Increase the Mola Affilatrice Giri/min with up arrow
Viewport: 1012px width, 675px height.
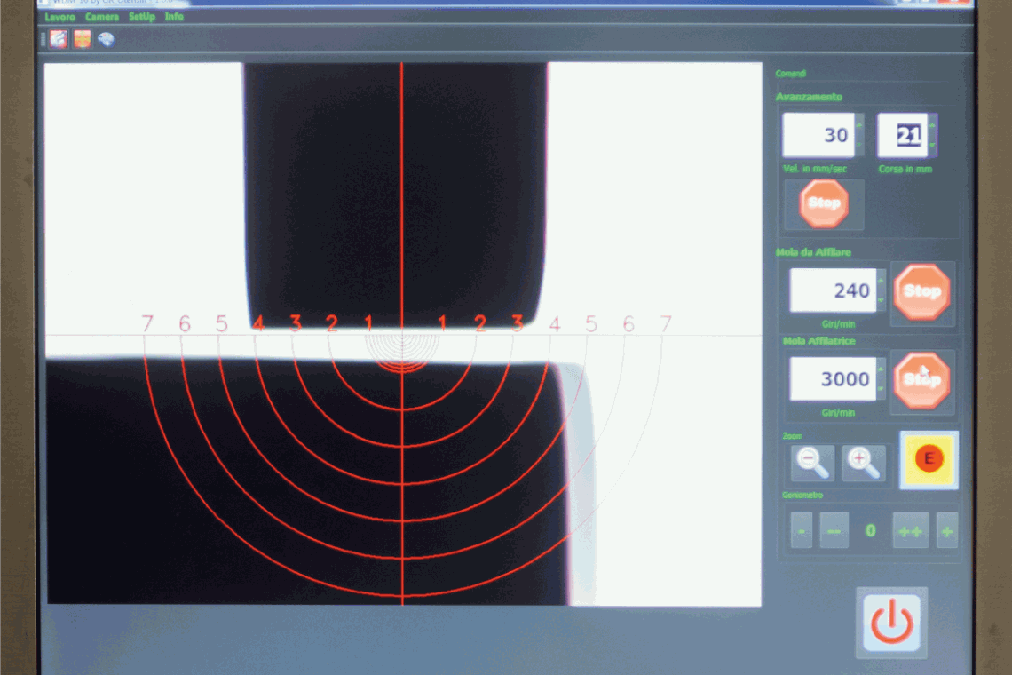[x=881, y=369]
